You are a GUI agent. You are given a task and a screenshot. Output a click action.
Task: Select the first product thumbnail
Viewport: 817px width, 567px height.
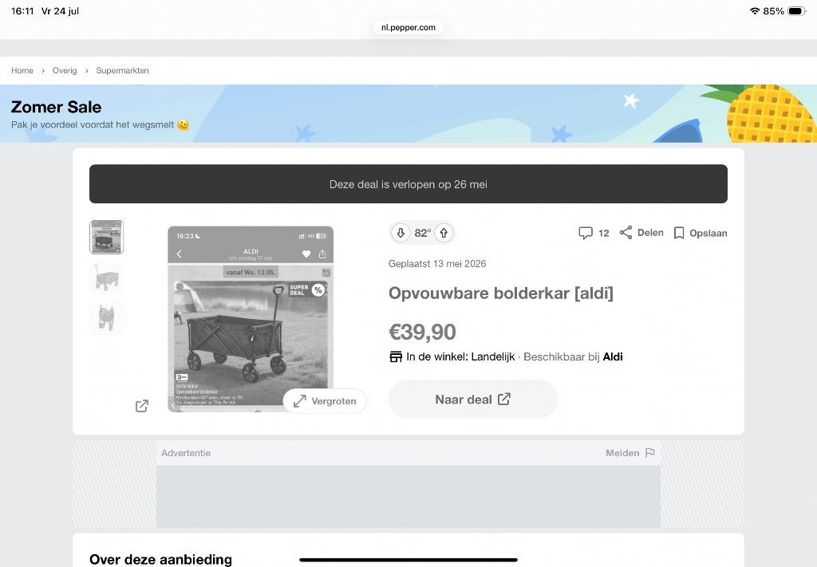click(107, 238)
